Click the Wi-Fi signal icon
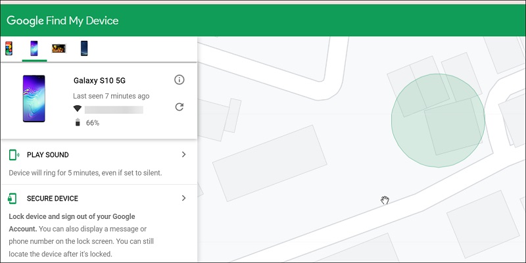This screenshot has height=263, width=526. point(78,108)
